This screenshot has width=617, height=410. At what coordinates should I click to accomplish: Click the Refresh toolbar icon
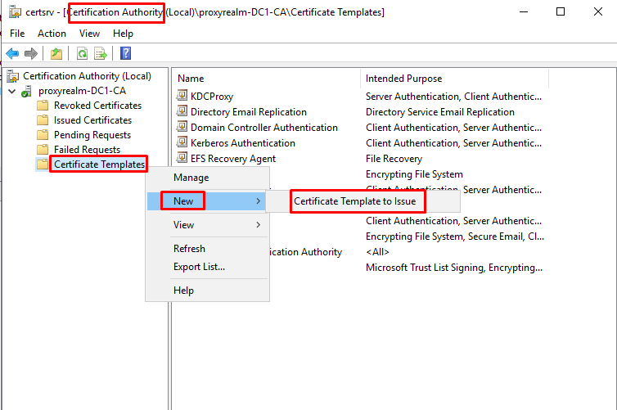[83, 53]
